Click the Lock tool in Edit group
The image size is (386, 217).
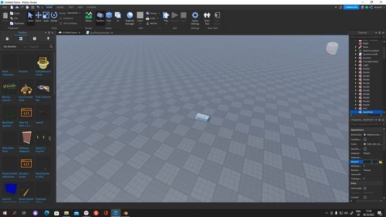151,19
